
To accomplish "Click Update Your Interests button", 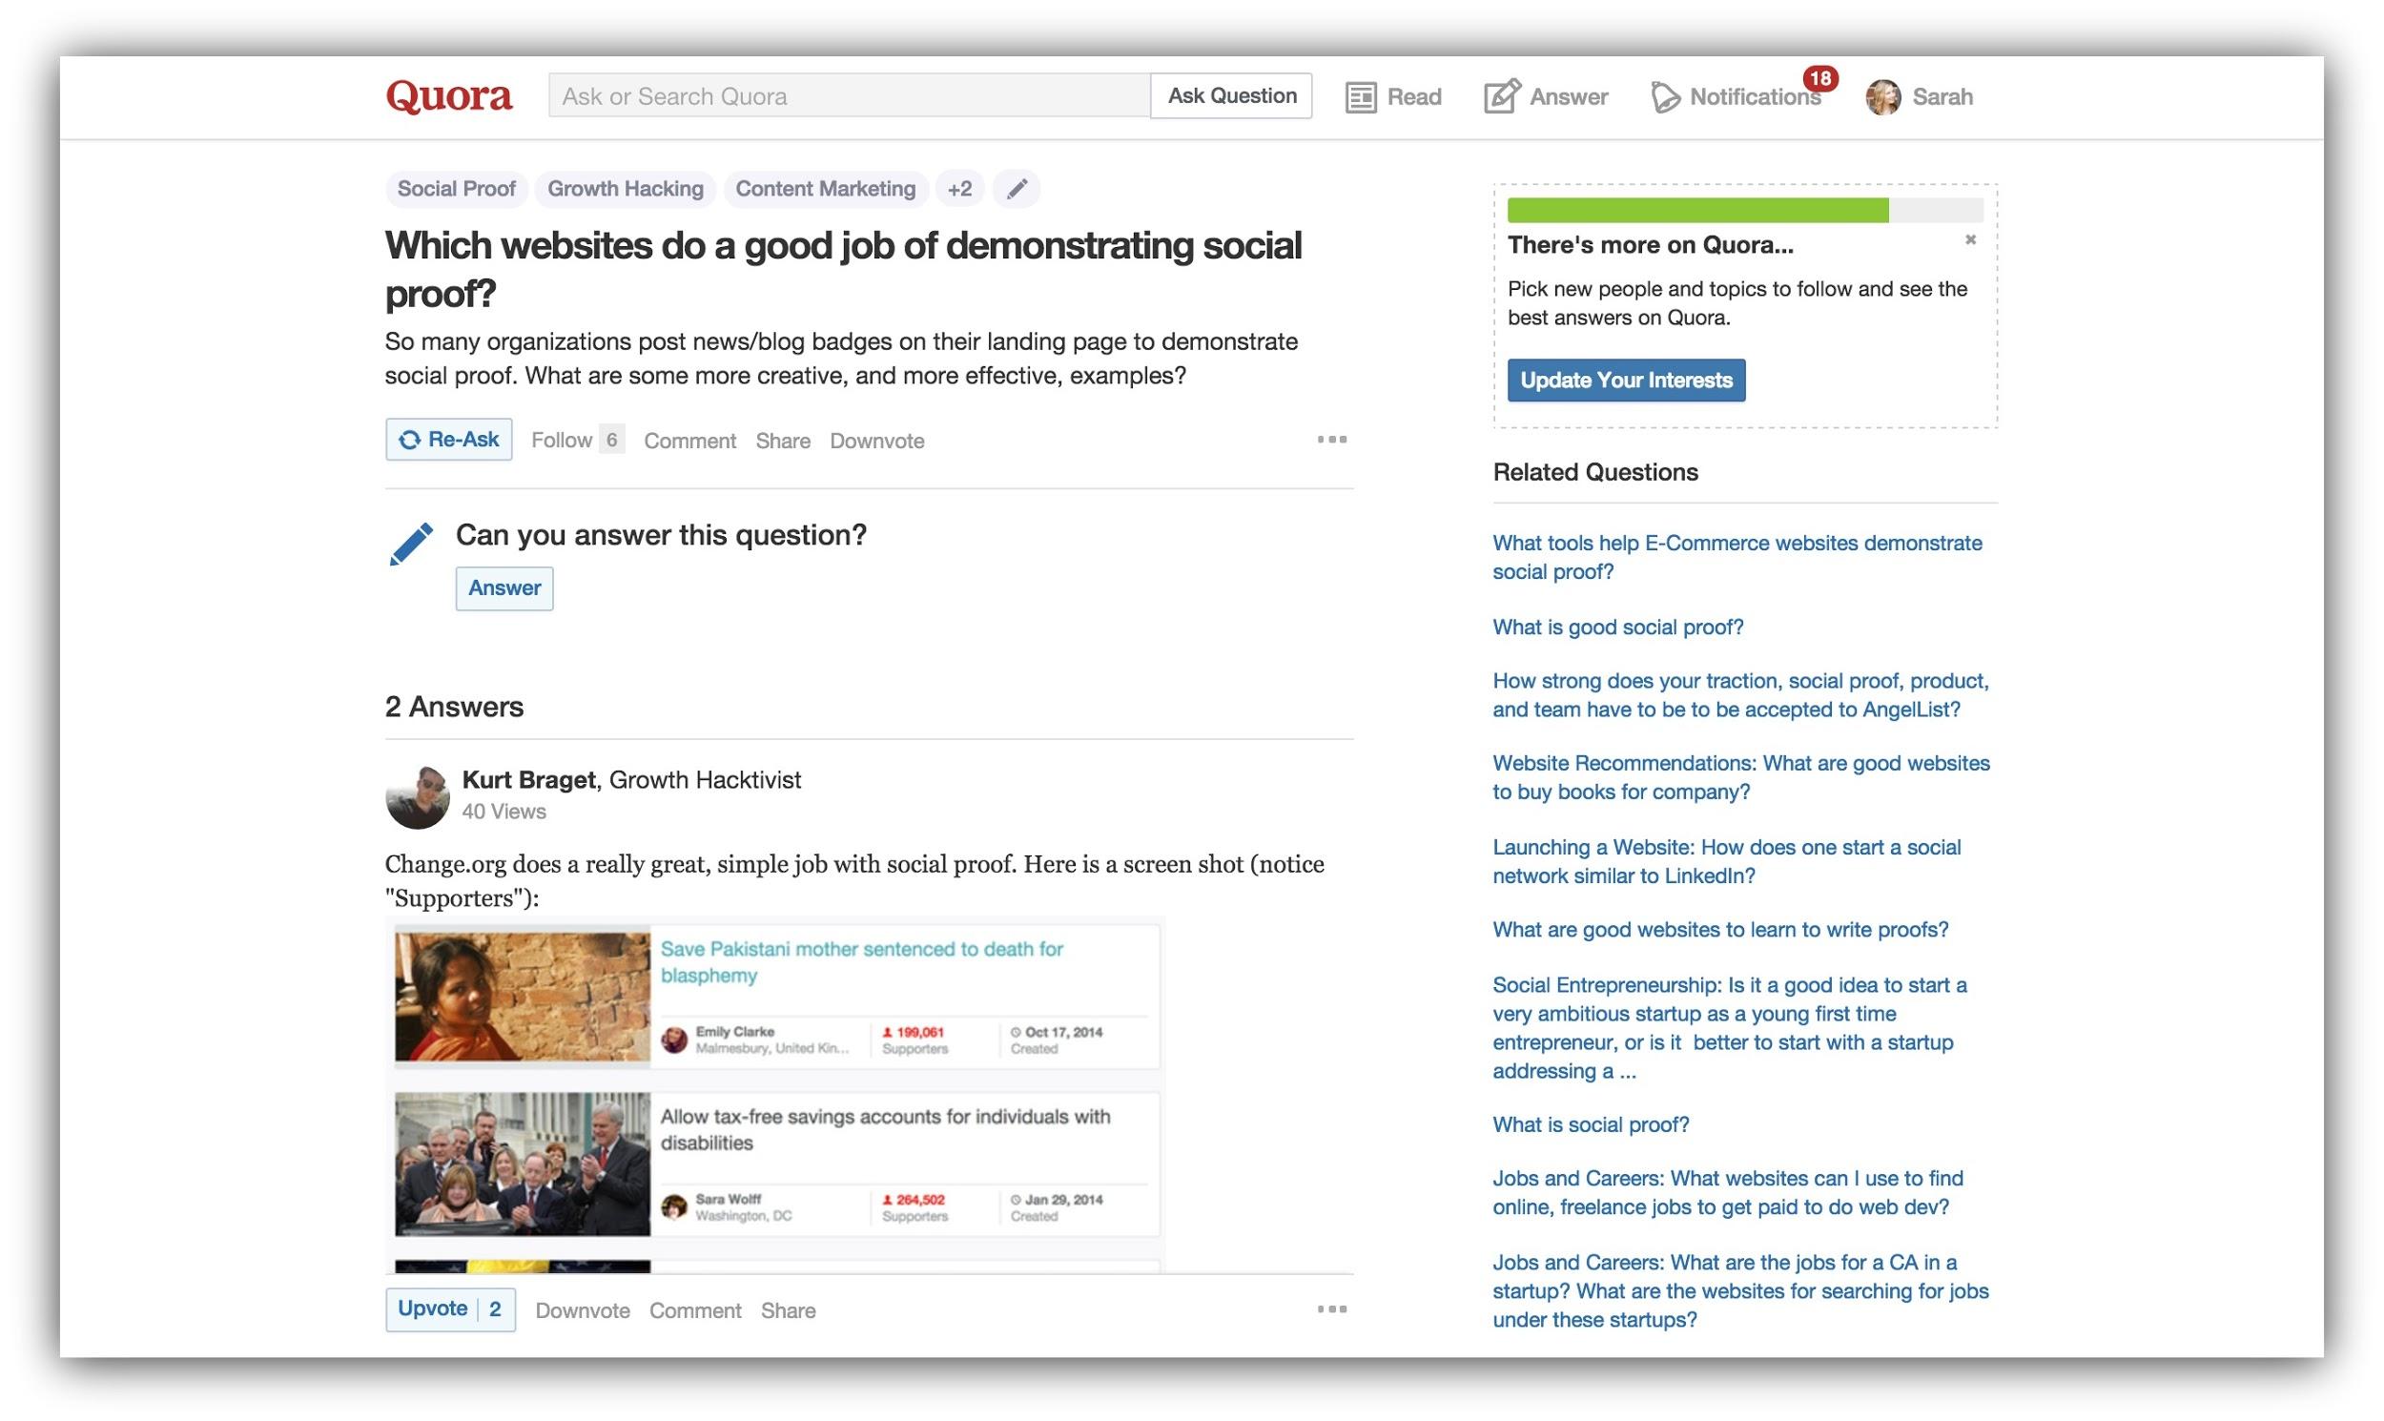I will (1626, 381).
